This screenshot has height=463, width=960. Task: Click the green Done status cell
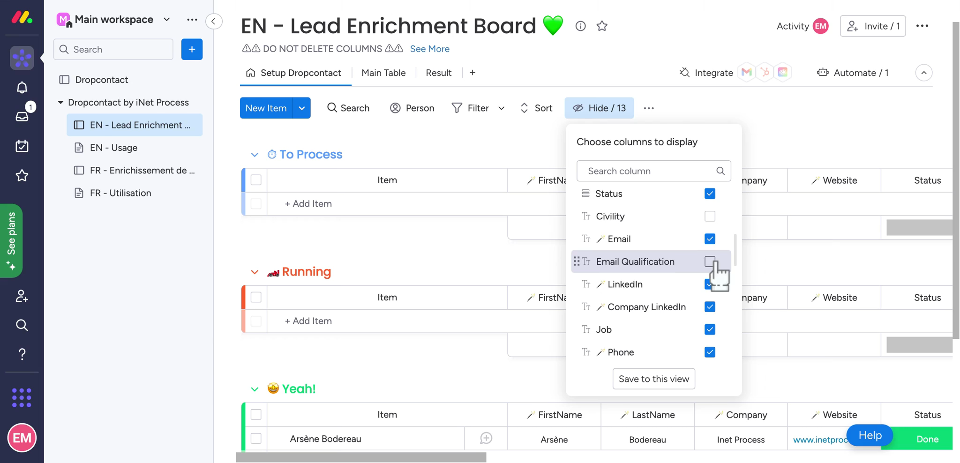pos(917,439)
